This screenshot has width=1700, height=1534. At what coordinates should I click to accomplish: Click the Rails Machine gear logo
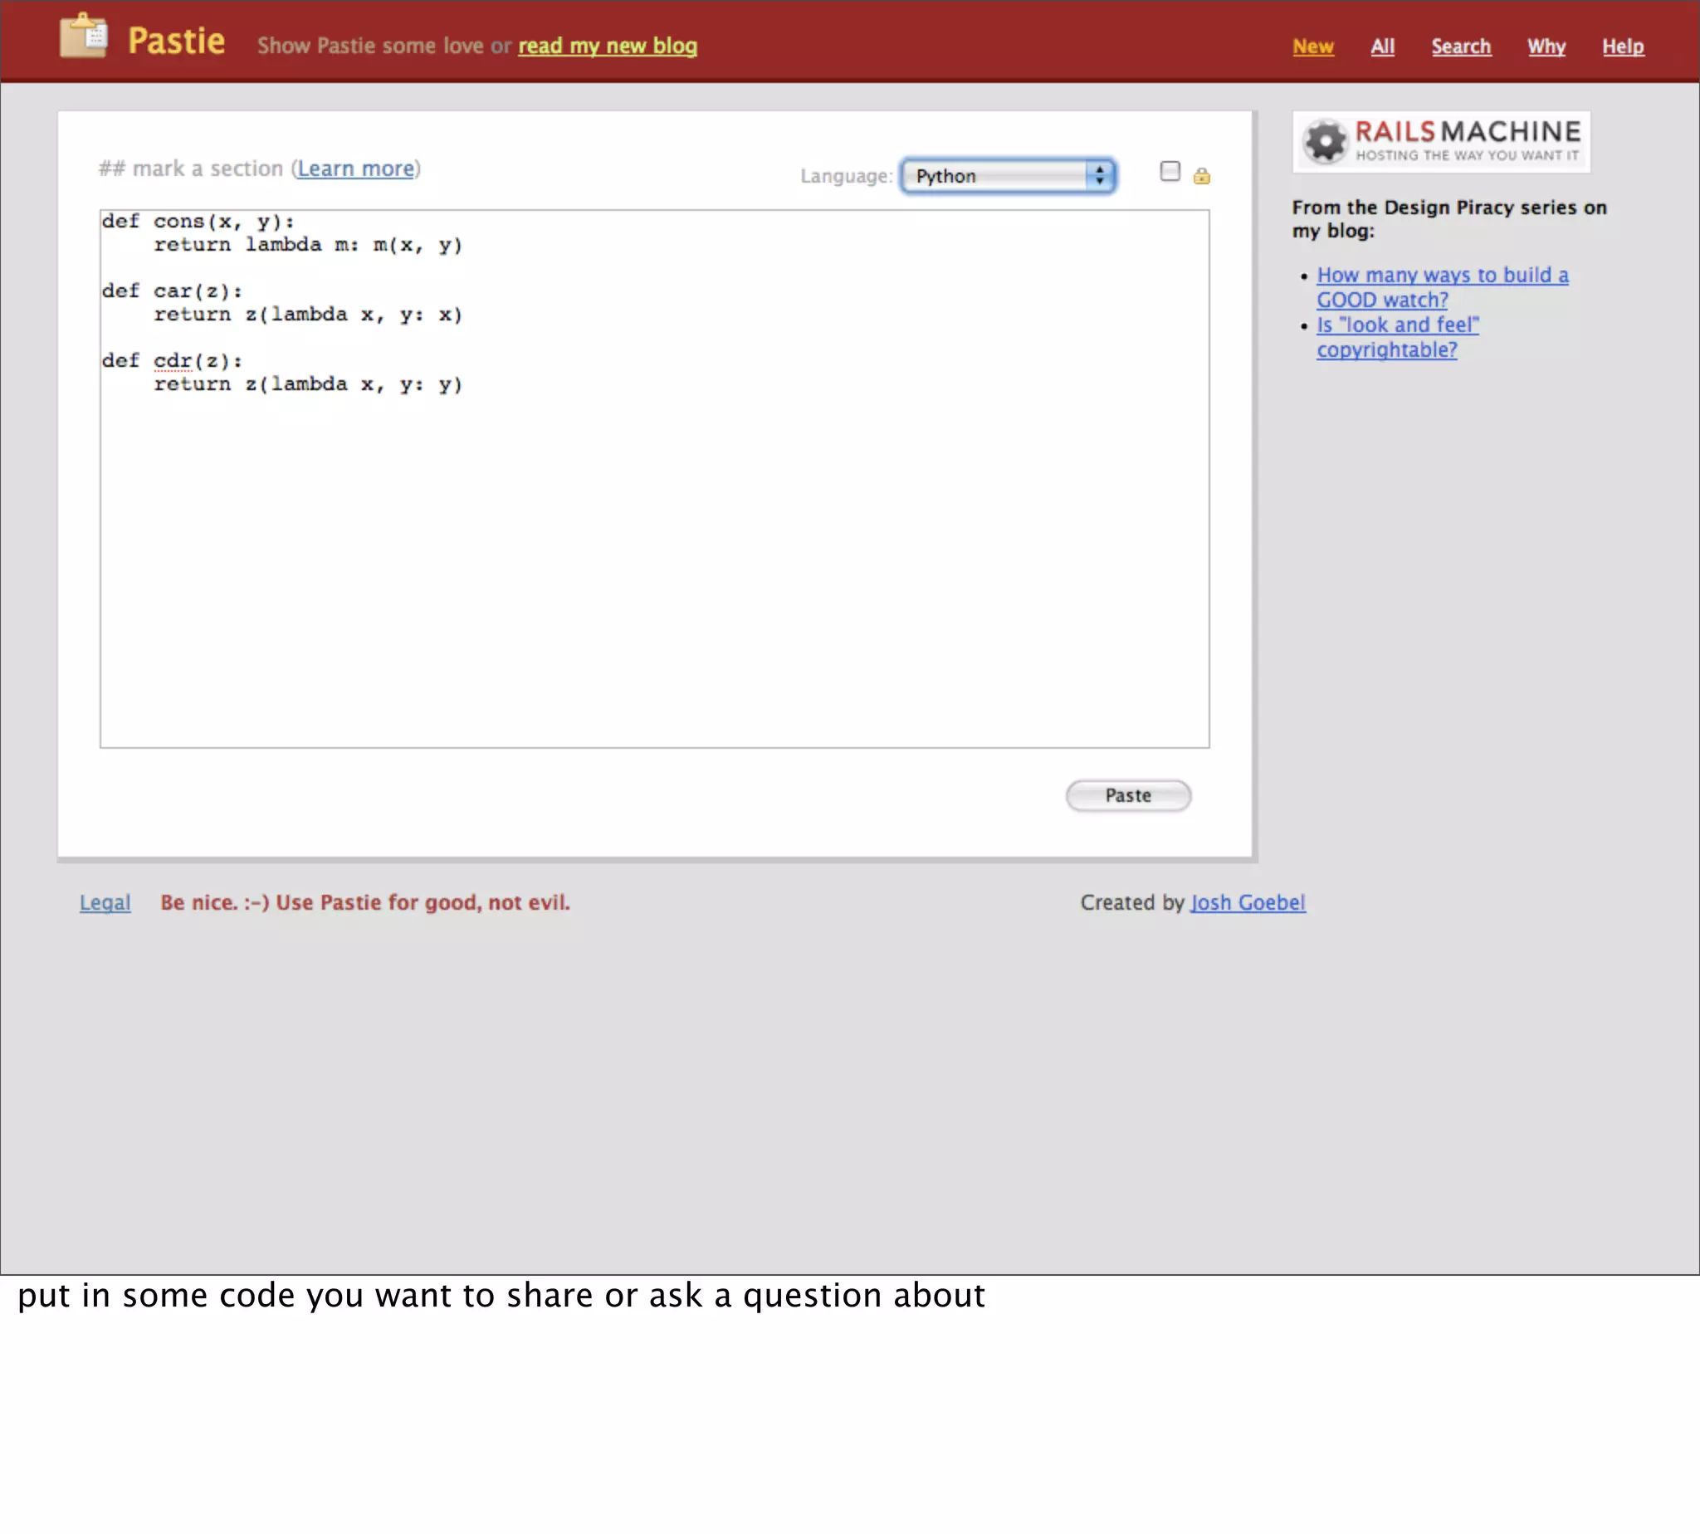(1325, 141)
